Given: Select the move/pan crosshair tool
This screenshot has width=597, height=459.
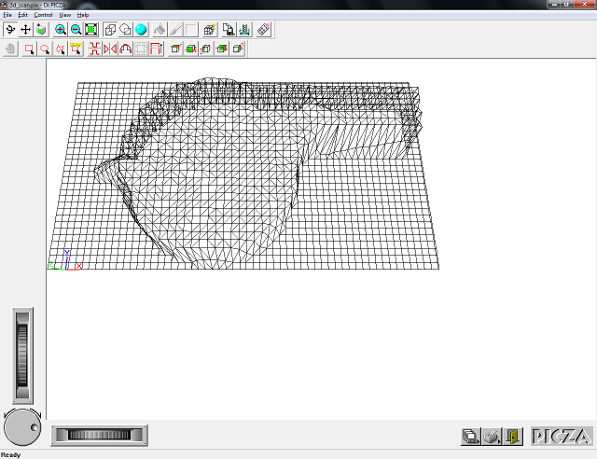Looking at the screenshot, I should click(25, 30).
